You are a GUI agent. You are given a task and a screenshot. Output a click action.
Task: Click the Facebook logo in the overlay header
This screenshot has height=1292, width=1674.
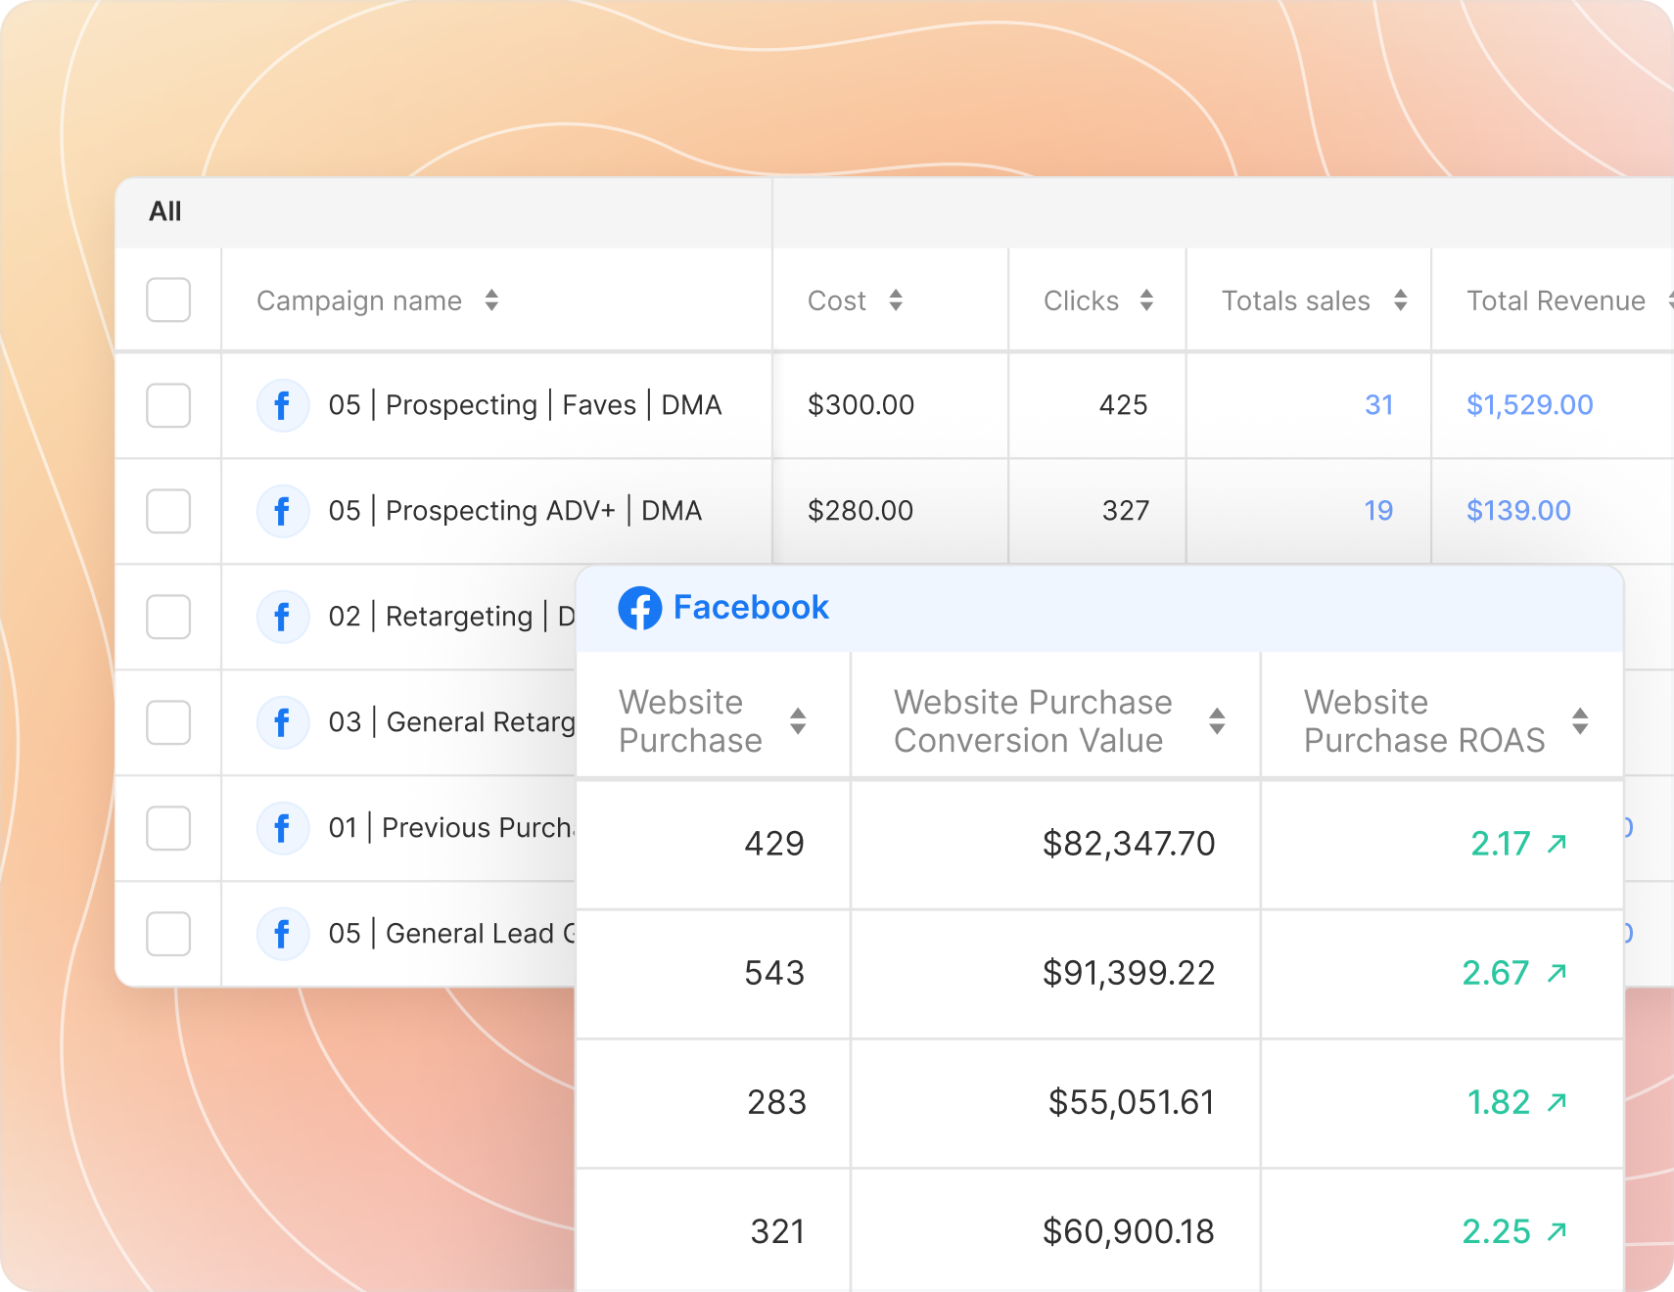click(x=641, y=607)
